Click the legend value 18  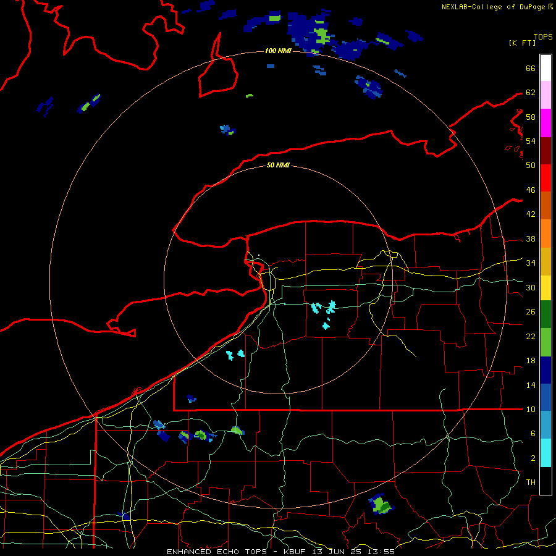tap(531, 361)
